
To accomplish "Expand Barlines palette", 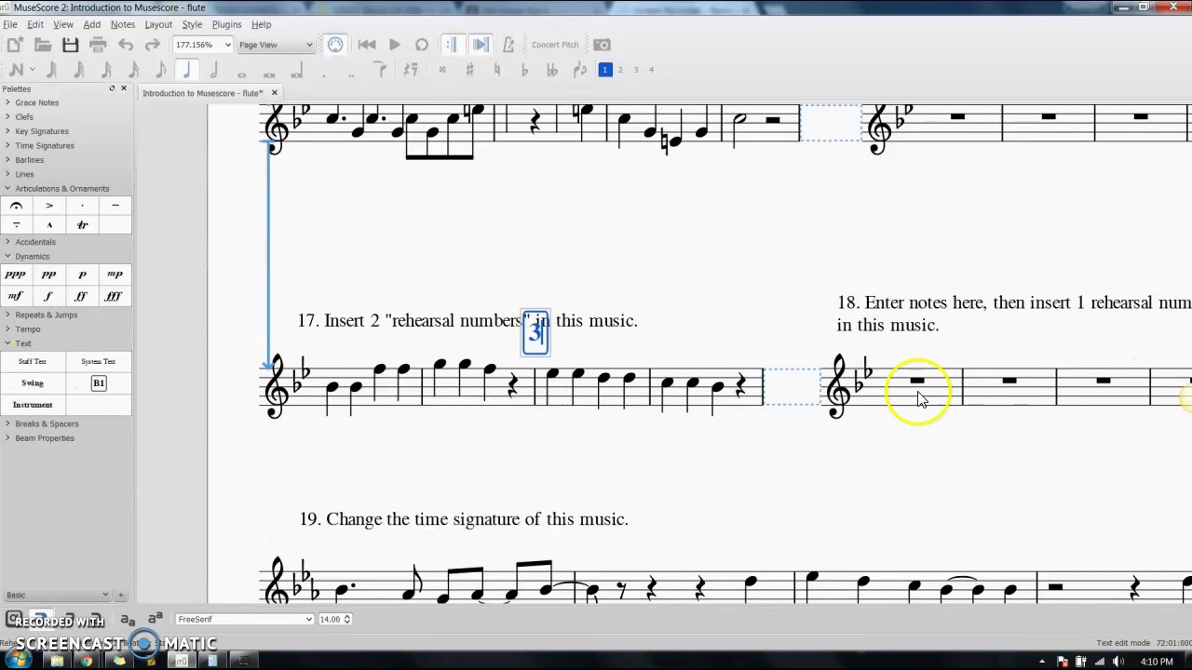I will click(29, 160).
